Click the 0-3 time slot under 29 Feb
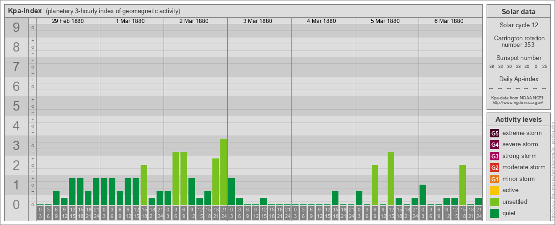The height and width of the screenshot is (225, 555). coord(40,213)
